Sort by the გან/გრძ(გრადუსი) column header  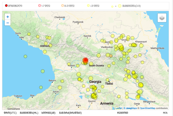(x=70, y=113)
